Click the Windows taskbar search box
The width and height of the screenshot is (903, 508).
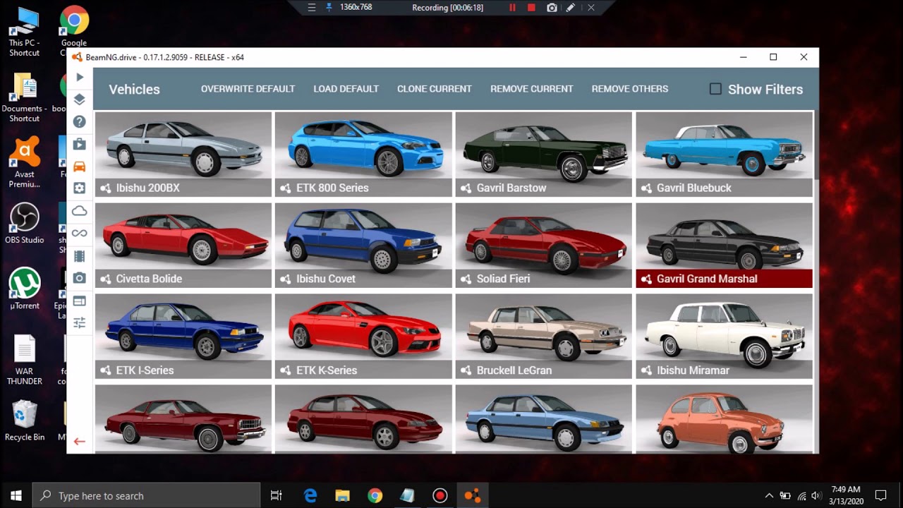(x=146, y=495)
